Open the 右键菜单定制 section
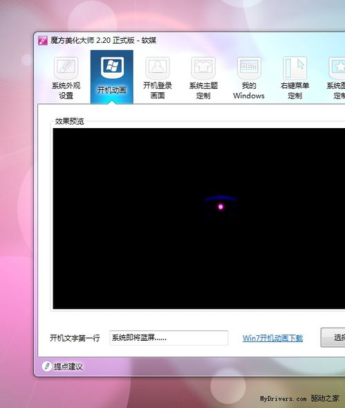345x408 pixels. point(295,78)
